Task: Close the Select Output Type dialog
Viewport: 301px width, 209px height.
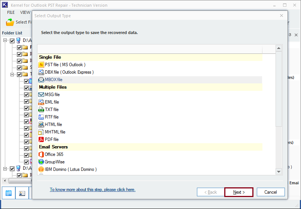Action: click(282, 16)
